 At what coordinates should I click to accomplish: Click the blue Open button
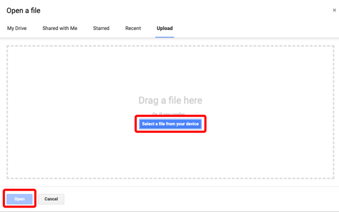click(19, 199)
